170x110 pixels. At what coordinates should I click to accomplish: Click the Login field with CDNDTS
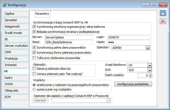[128, 37]
